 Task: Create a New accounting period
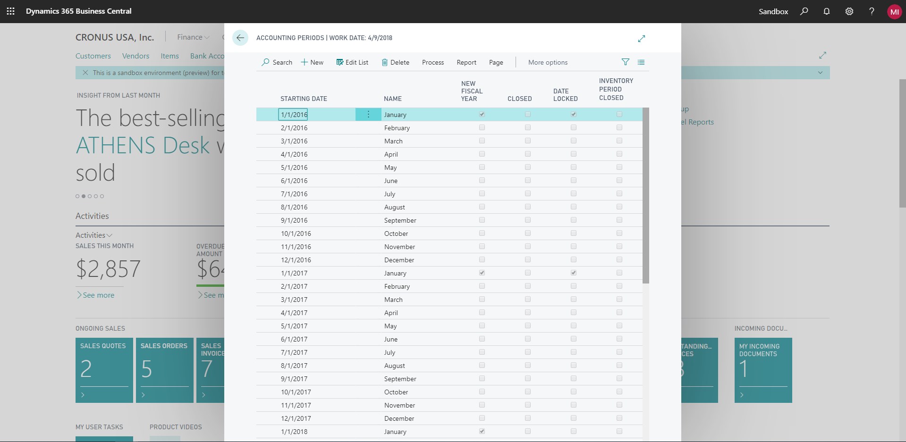point(312,62)
